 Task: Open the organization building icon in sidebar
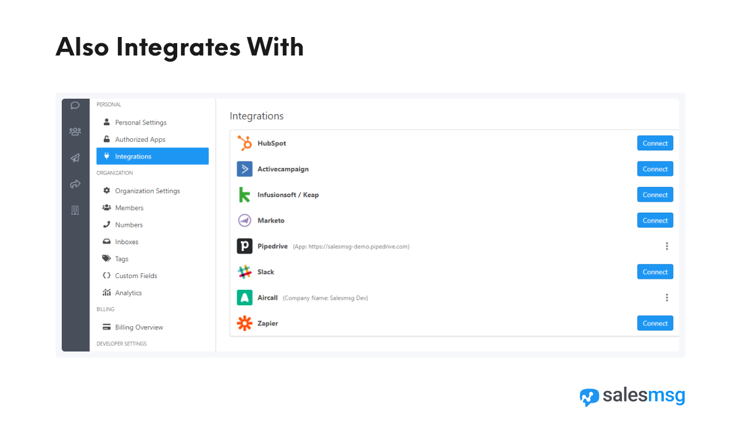[75, 210]
